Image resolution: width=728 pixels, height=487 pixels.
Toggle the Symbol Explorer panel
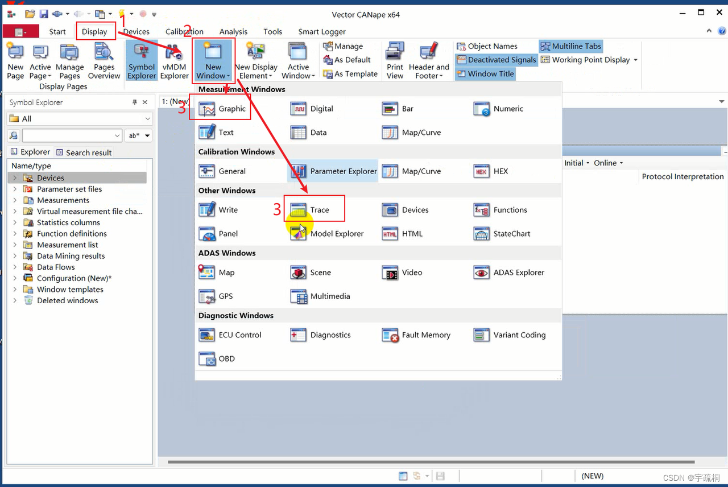(142, 60)
